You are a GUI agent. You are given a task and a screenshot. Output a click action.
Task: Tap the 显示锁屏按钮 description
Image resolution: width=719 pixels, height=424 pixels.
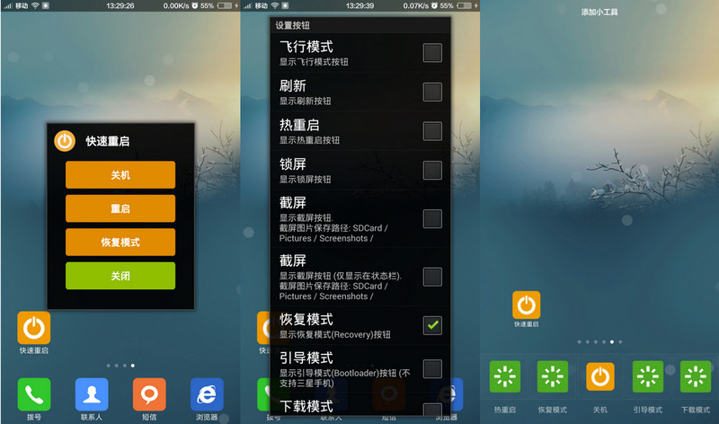pos(305,180)
